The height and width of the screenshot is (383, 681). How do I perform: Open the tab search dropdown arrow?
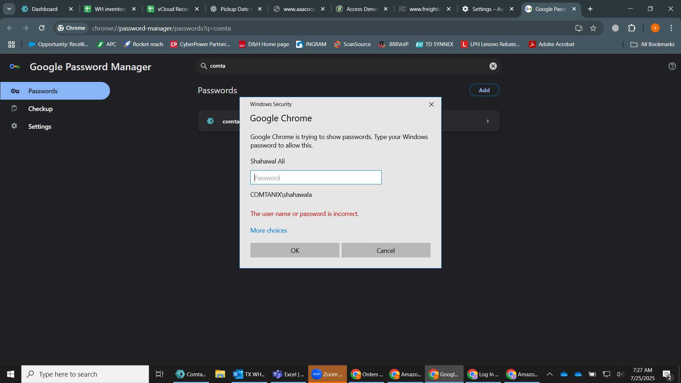[x=9, y=9]
